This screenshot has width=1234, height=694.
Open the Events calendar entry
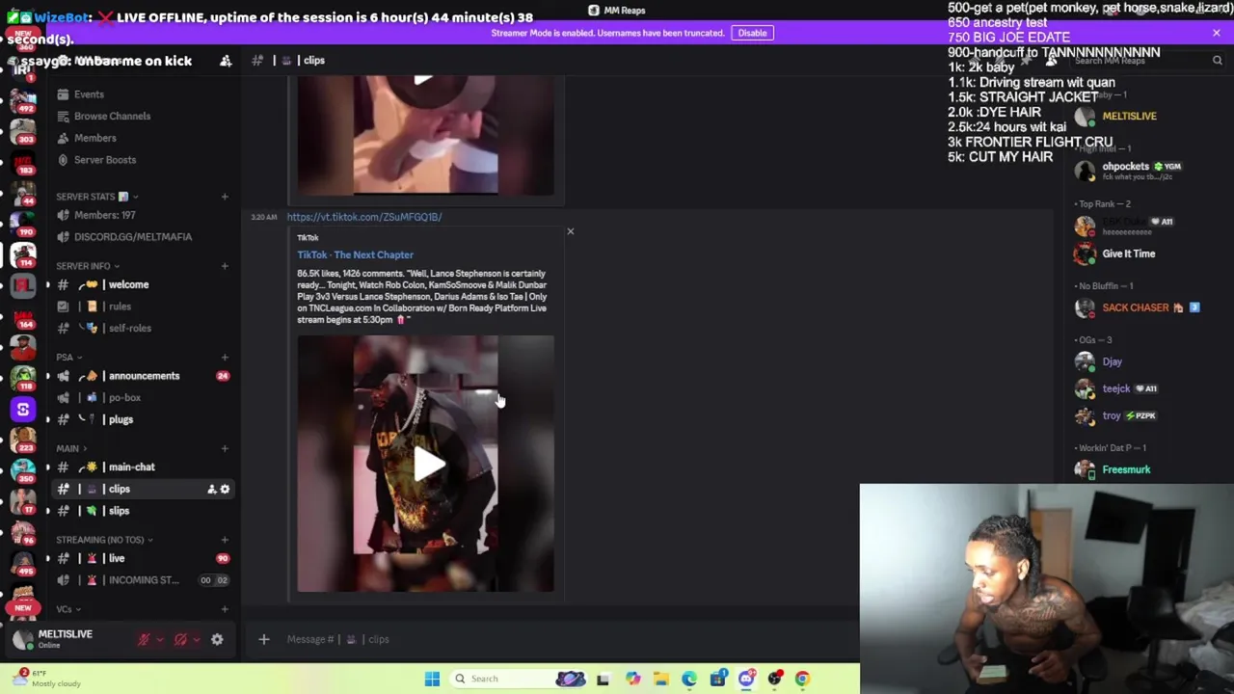click(89, 94)
